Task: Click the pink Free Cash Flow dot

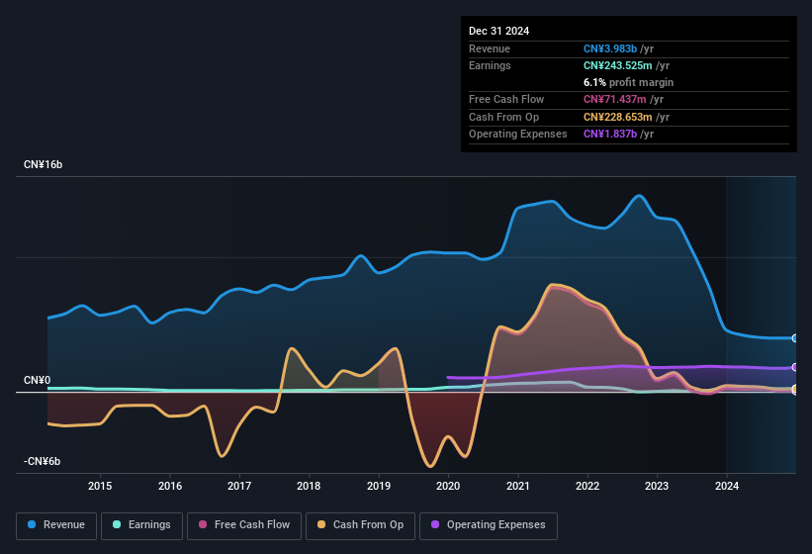Action: [x=203, y=524]
